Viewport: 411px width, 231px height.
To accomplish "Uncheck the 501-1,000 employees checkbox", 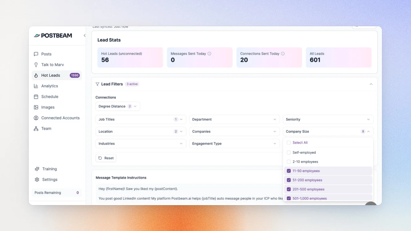I will coord(289,199).
